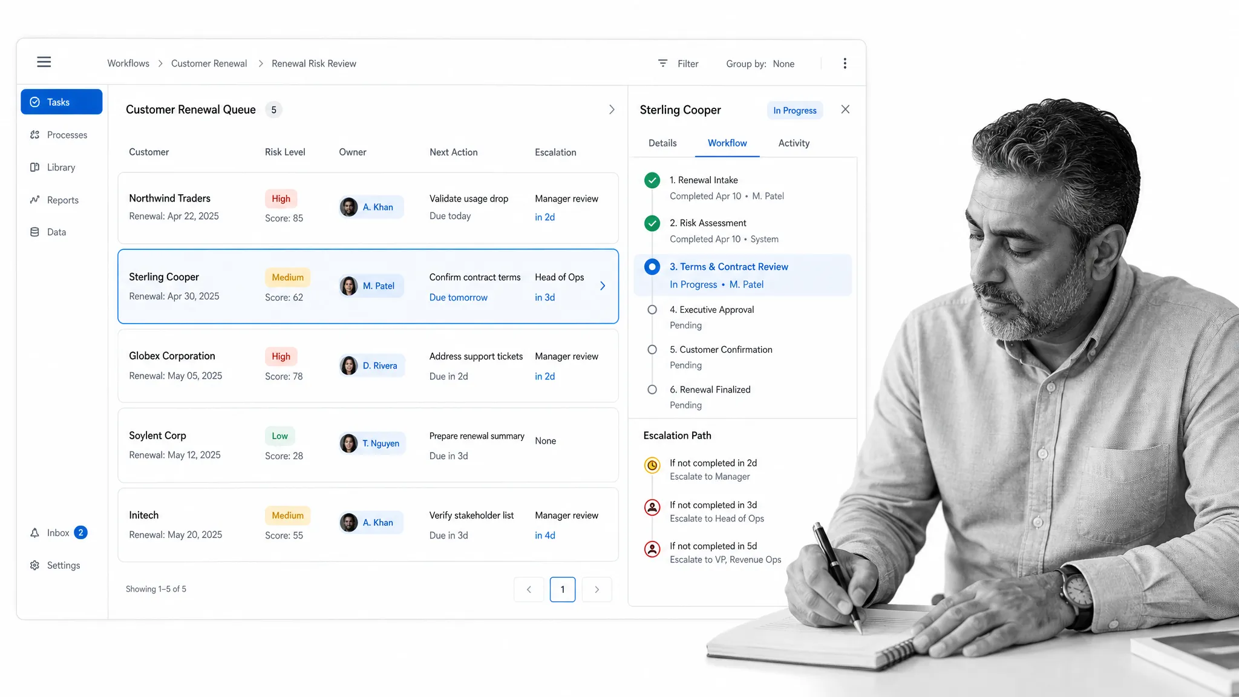This screenshot has height=697, width=1239.
Task: Go to the previous page arrow
Action: (529, 589)
